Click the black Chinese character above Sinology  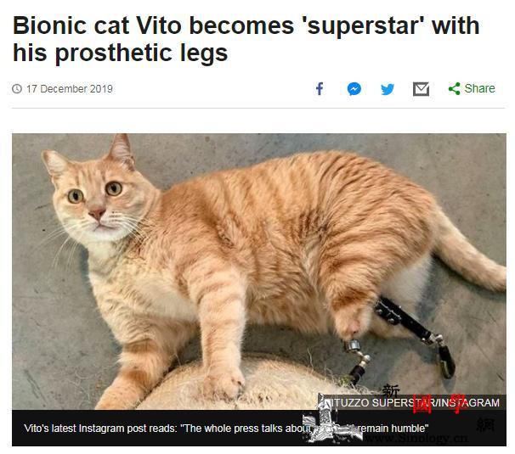[392, 390]
